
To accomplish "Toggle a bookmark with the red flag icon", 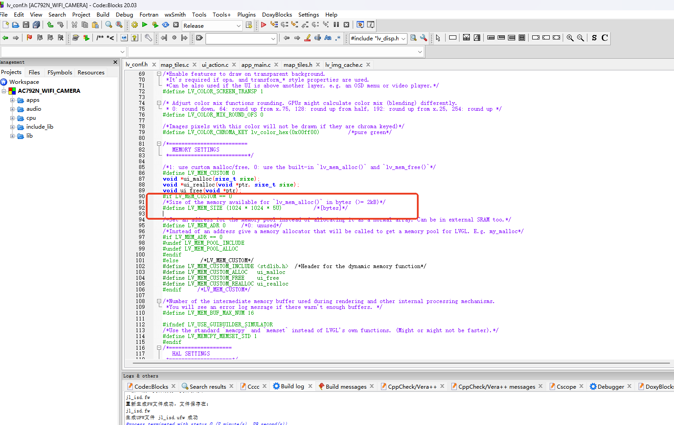I will click(29, 38).
